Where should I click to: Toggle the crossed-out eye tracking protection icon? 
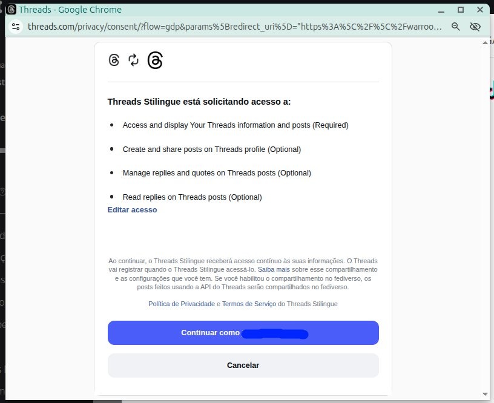click(475, 27)
